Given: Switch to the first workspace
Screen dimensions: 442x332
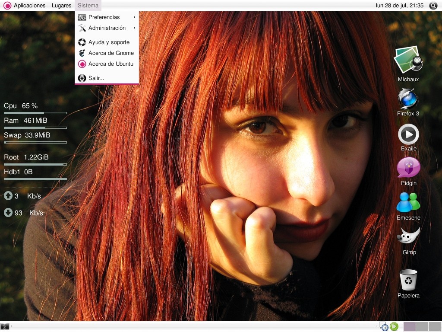Looking at the screenshot, I should tap(409, 327).
